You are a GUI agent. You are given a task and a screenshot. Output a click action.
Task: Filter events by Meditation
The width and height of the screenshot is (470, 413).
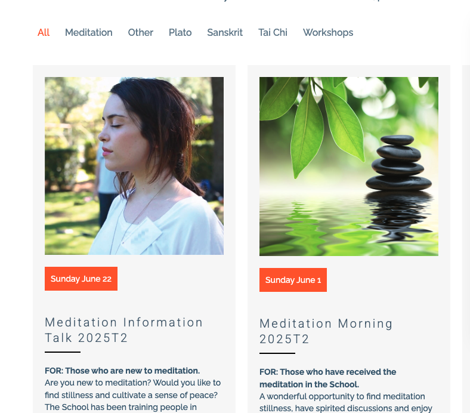(x=89, y=32)
